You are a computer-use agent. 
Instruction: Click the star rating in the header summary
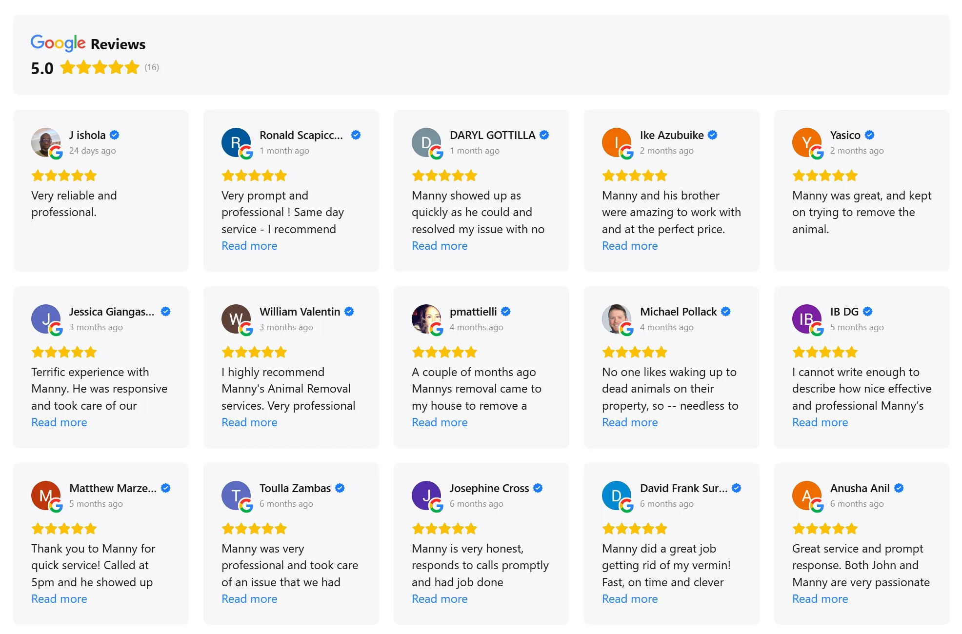click(99, 68)
